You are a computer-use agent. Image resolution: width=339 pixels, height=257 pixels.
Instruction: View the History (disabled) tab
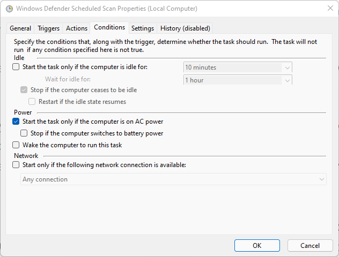pos(185,28)
